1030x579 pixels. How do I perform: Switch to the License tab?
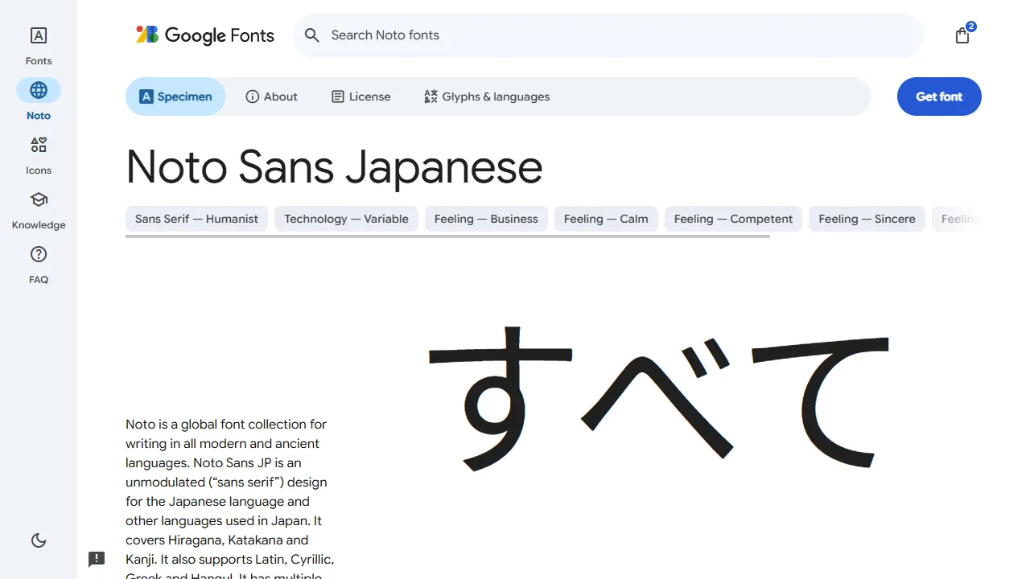tap(361, 96)
